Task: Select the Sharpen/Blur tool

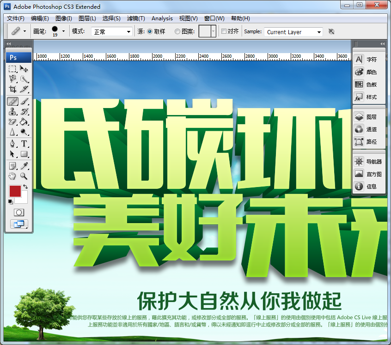Action: click(12, 132)
